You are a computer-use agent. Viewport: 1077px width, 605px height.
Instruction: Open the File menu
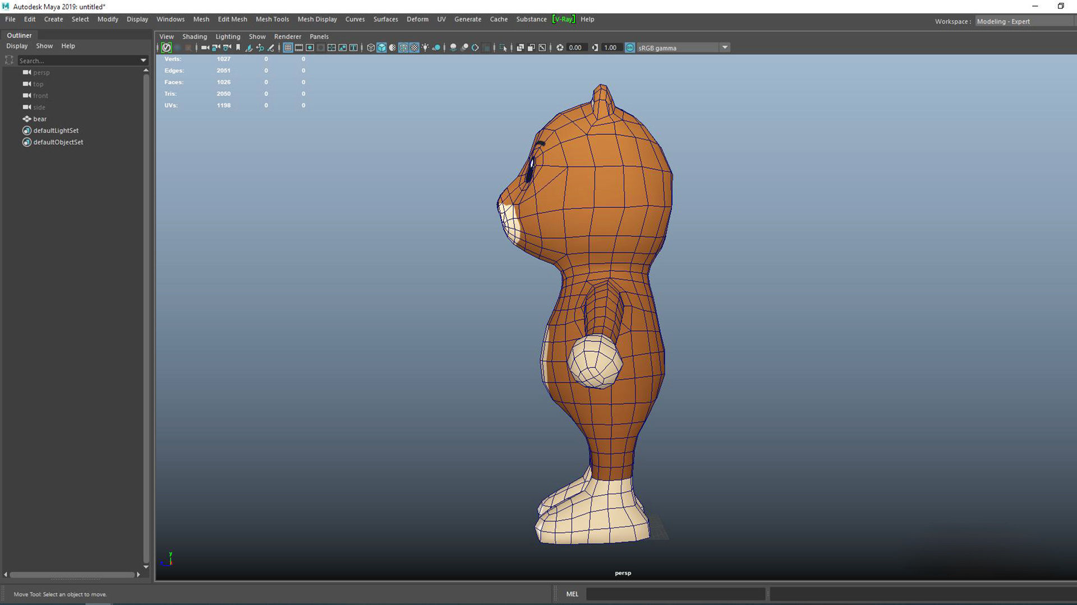click(10, 19)
